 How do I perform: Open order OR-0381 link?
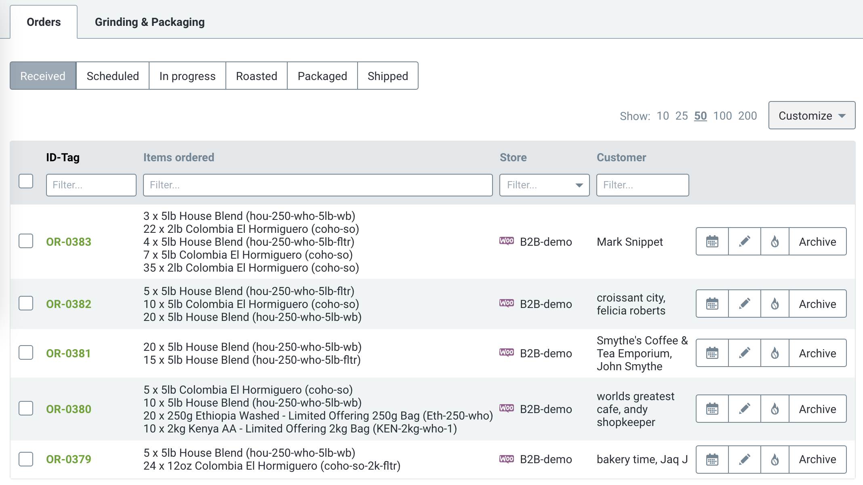pyautogui.click(x=68, y=353)
